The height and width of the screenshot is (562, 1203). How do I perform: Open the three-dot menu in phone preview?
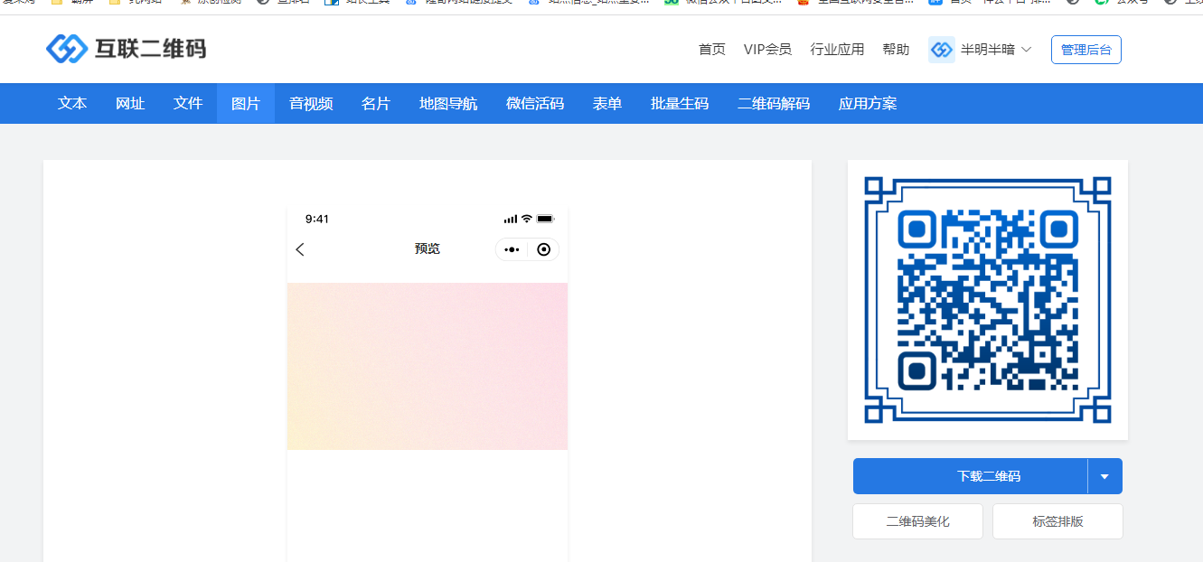click(512, 249)
